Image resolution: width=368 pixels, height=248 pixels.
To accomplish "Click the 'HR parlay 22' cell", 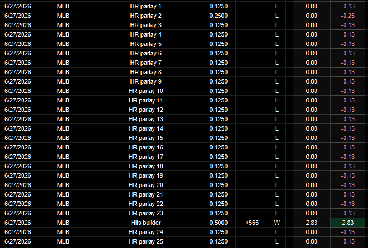I will point(145,204).
